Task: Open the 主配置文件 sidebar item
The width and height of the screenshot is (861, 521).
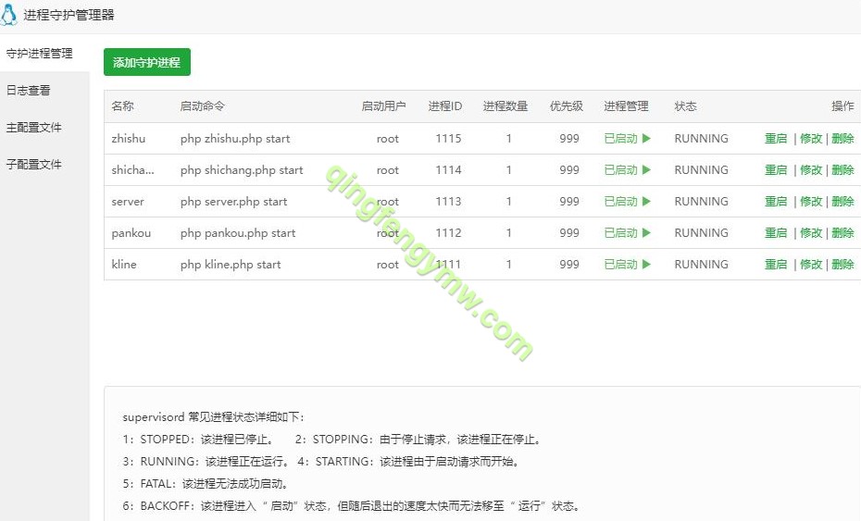Action: click(x=34, y=128)
